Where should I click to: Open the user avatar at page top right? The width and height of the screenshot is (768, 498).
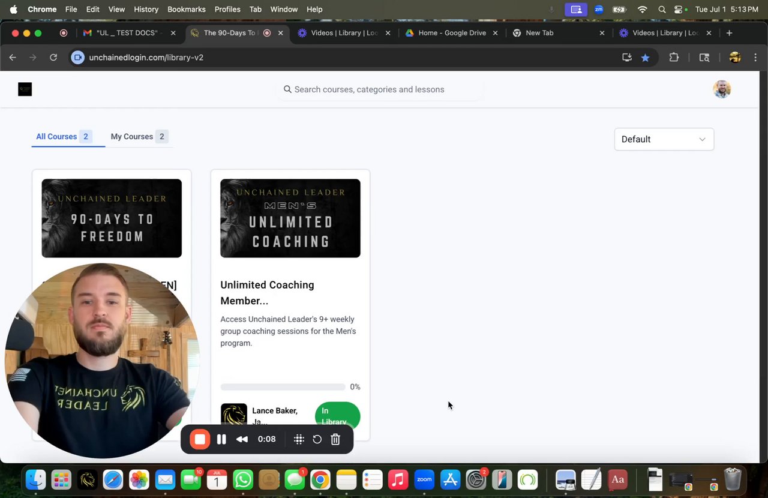pos(722,89)
